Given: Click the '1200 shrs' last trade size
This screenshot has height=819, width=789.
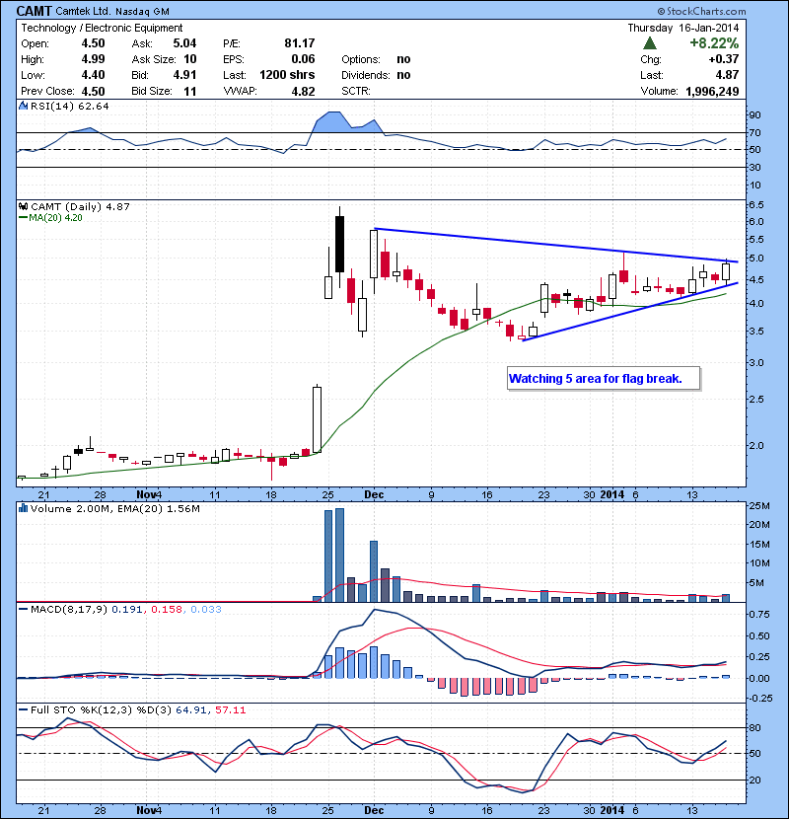Looking at the screenshot, I should click(x=287, y=75).
